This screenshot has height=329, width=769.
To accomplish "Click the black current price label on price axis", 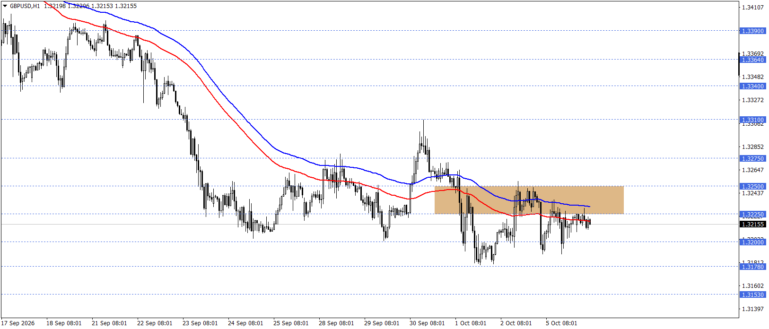I will [x=752, y=225].
